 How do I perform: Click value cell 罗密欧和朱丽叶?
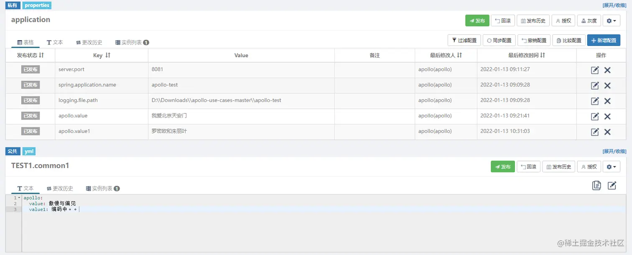click(241, 132)
